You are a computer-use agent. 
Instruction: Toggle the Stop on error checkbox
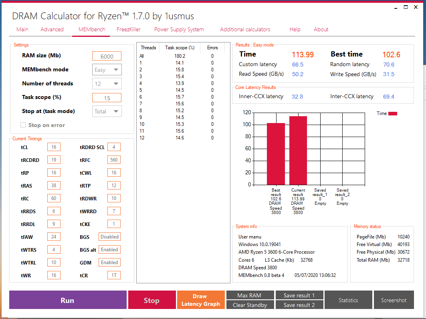[23, 125]
